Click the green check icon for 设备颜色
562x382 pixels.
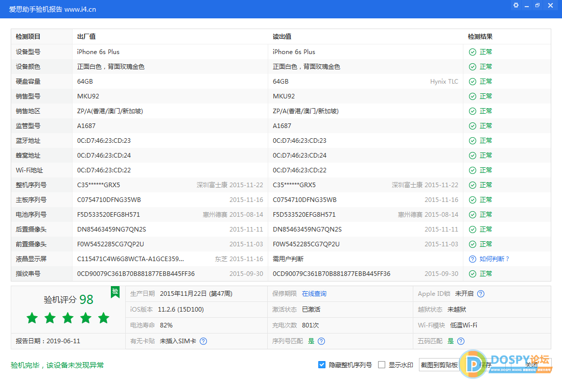(x=473, y=67)
